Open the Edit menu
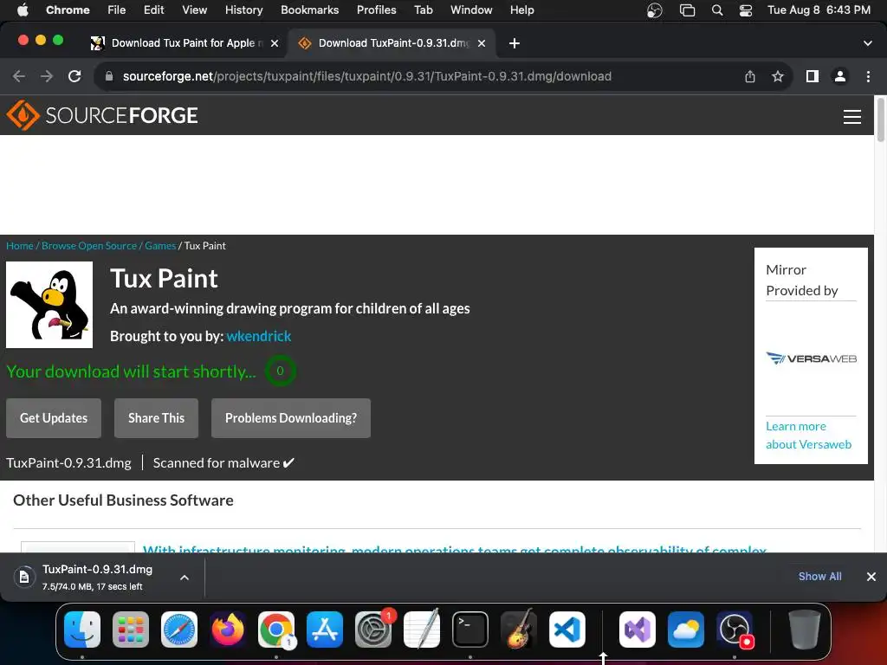Viewport: 887px width, 665px height. pos(154,10)
